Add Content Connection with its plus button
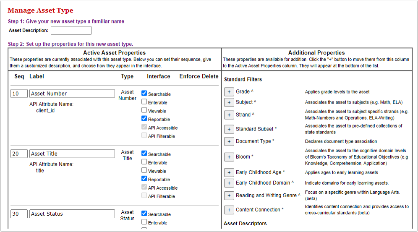This screenshot has width=418, height=232. [x=229, y=210]
